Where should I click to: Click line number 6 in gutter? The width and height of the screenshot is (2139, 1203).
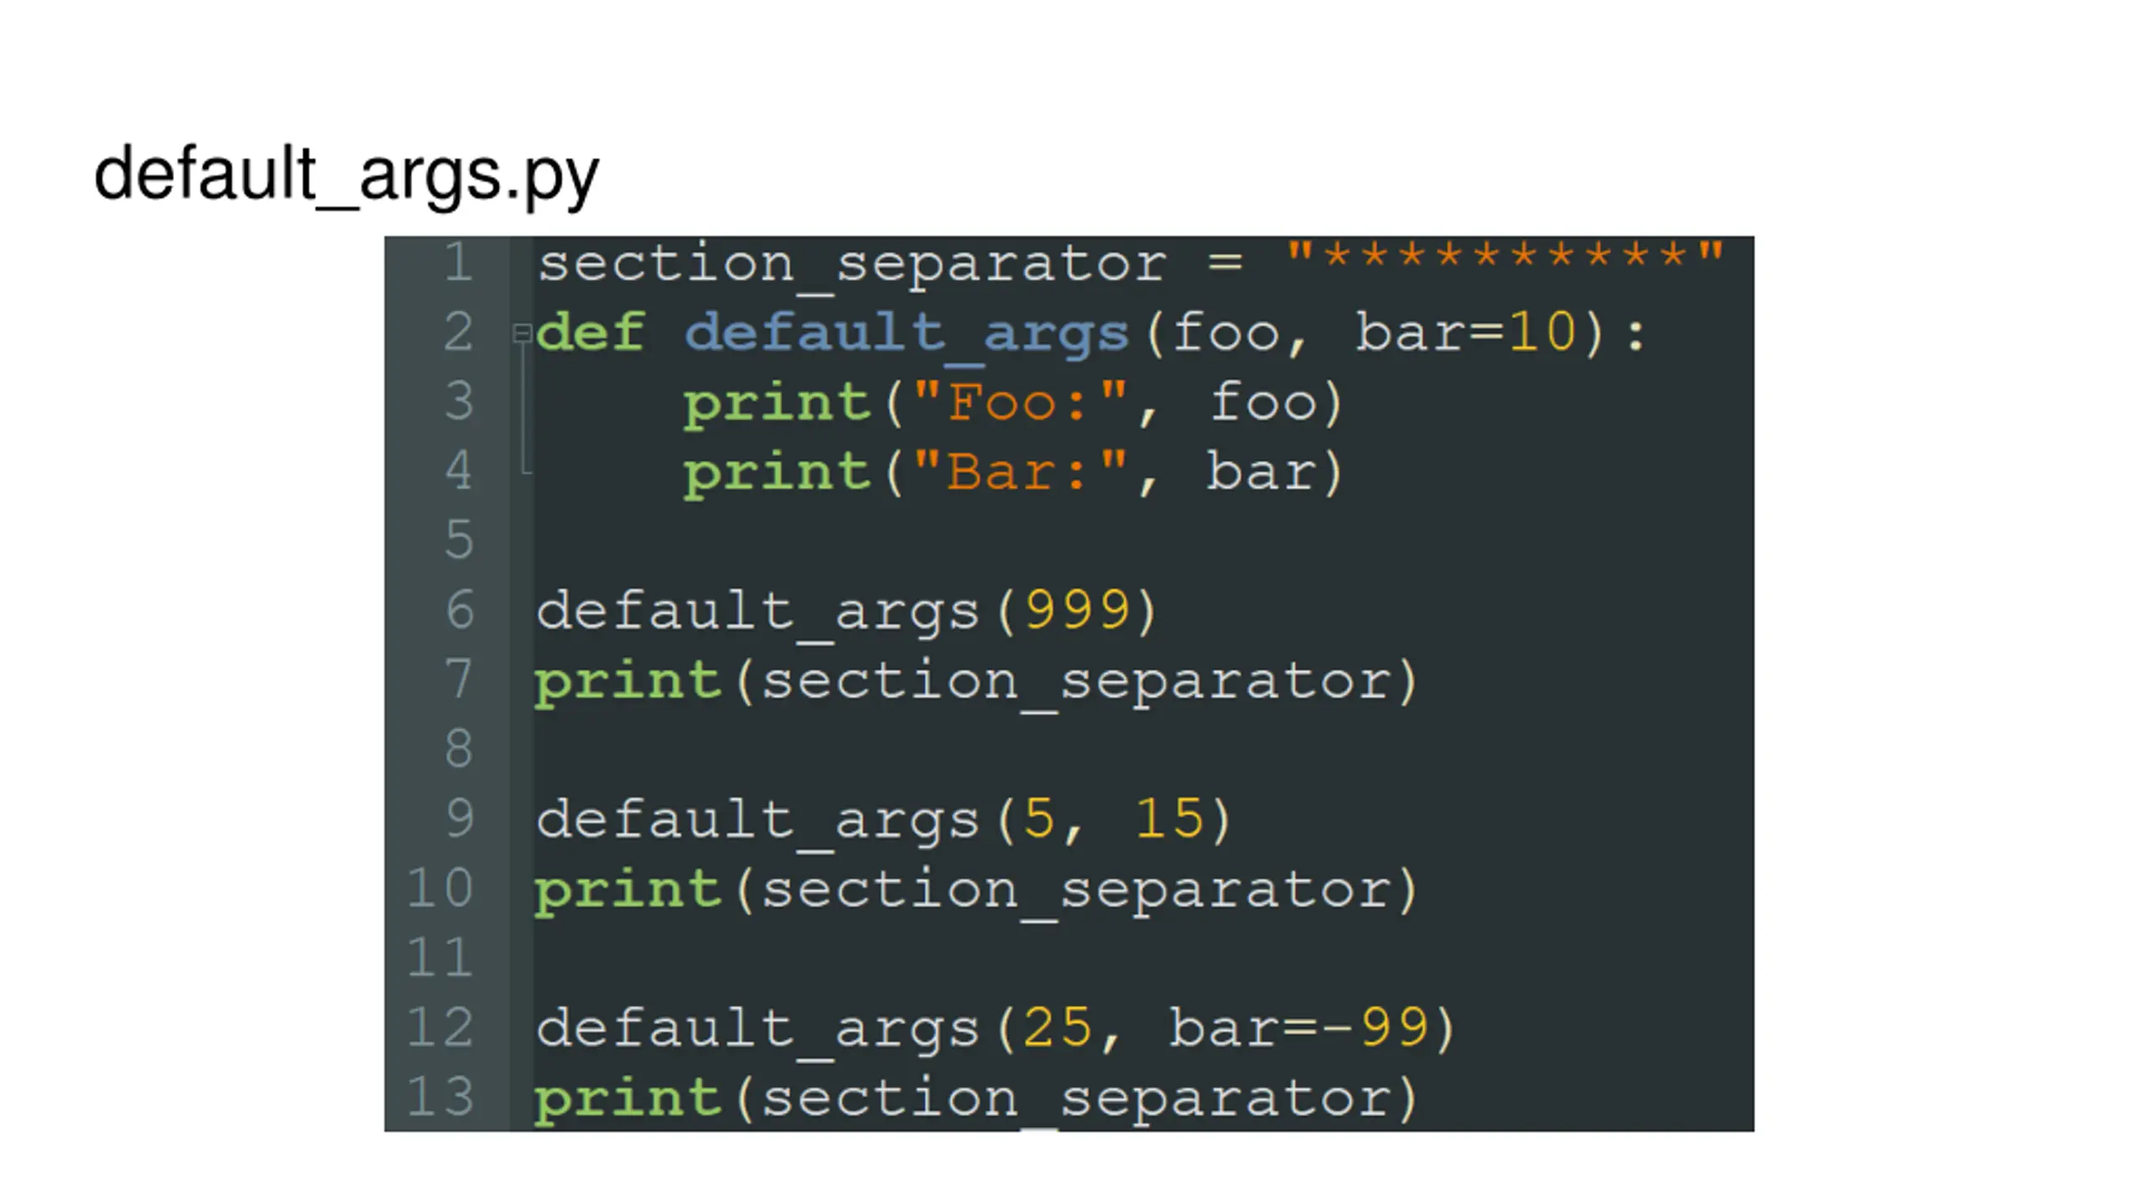[x=460, y=609]
